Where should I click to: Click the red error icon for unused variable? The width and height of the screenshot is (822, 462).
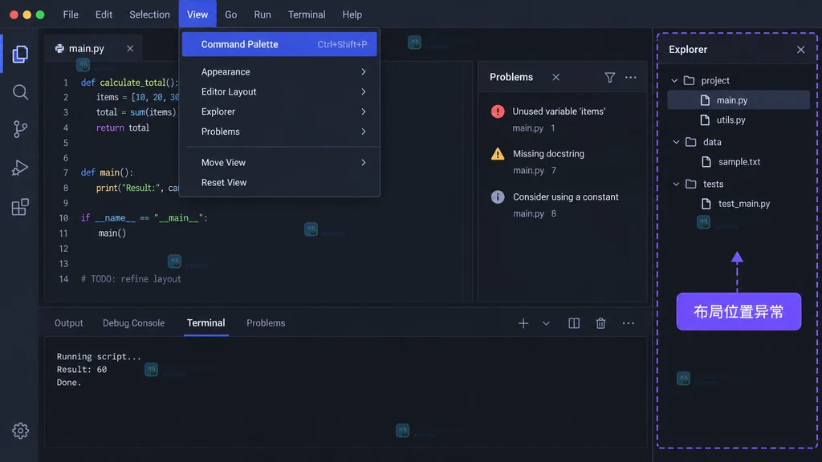(x=498, y=111)
